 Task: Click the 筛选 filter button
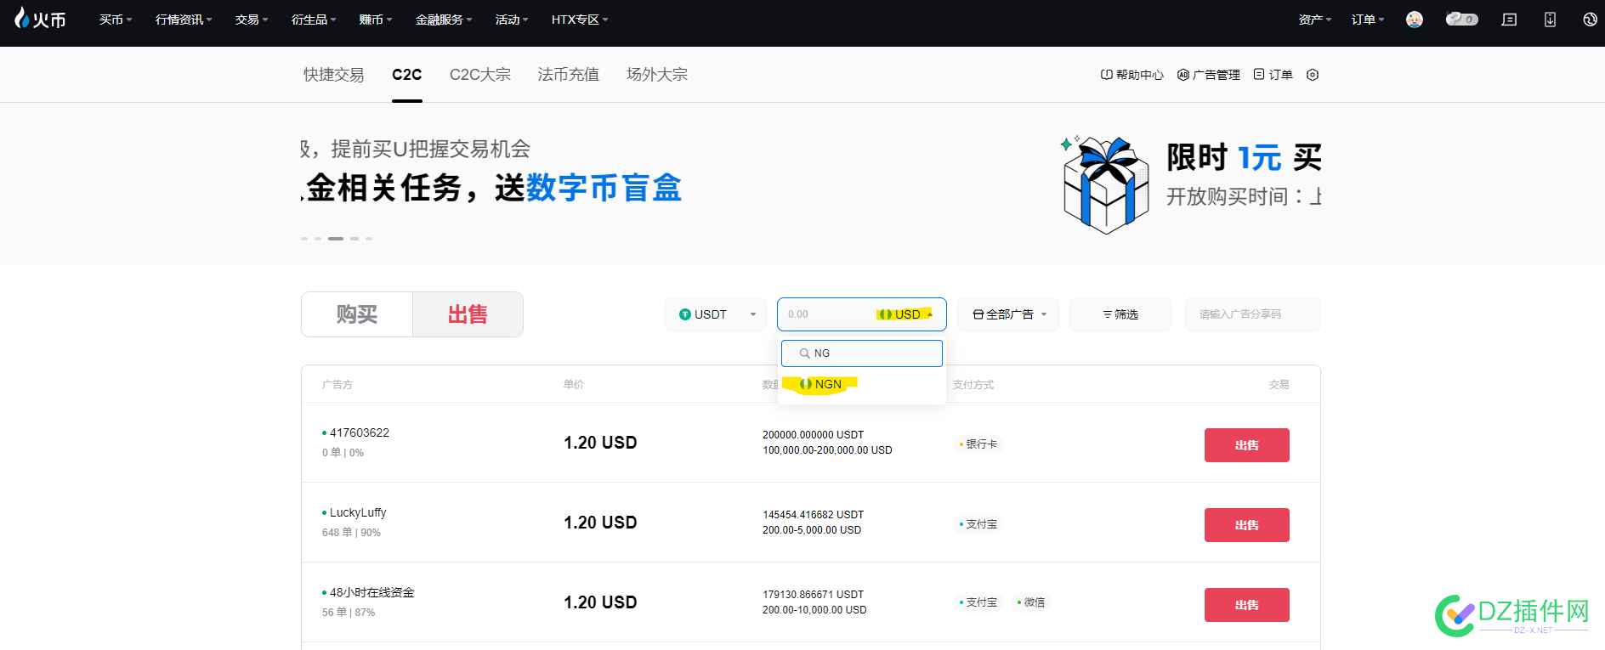(1120, 314)
